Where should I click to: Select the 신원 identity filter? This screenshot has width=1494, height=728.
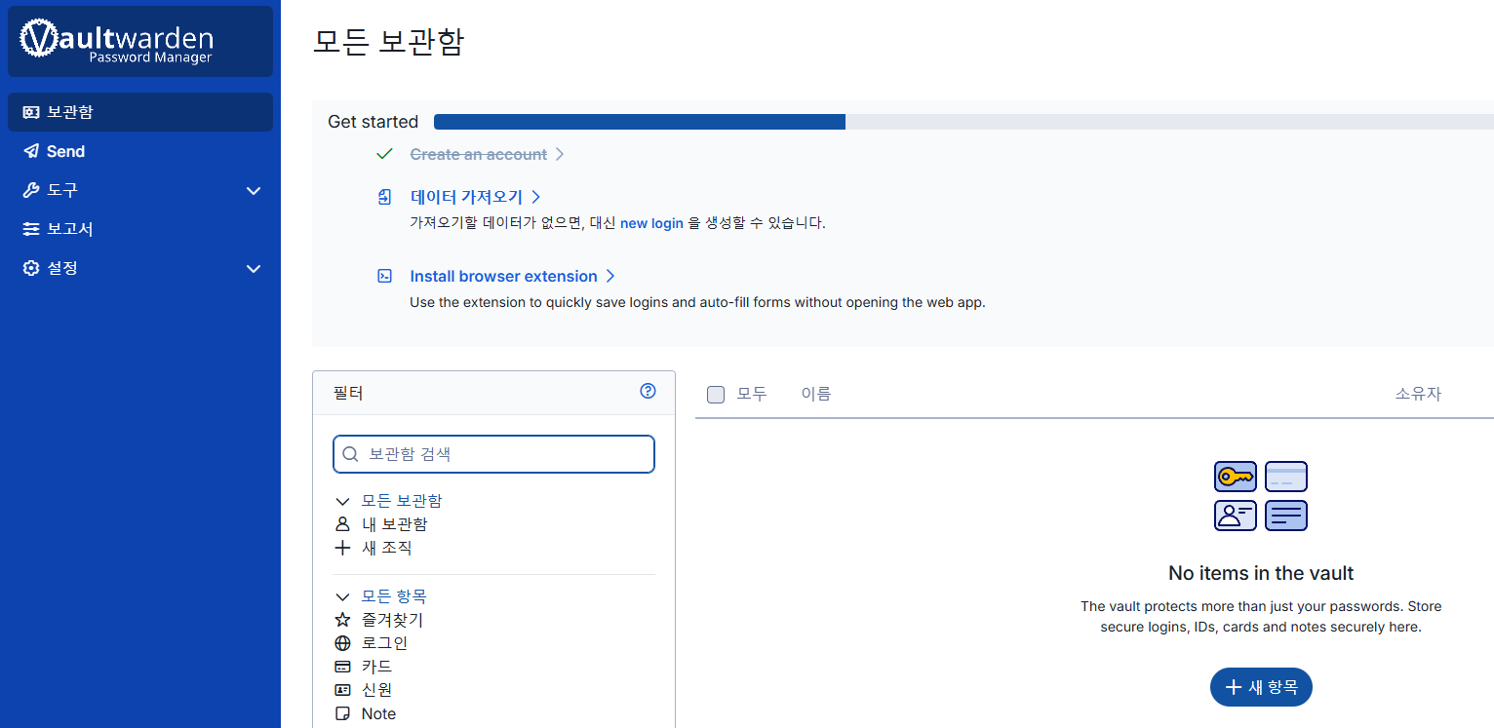376,689
